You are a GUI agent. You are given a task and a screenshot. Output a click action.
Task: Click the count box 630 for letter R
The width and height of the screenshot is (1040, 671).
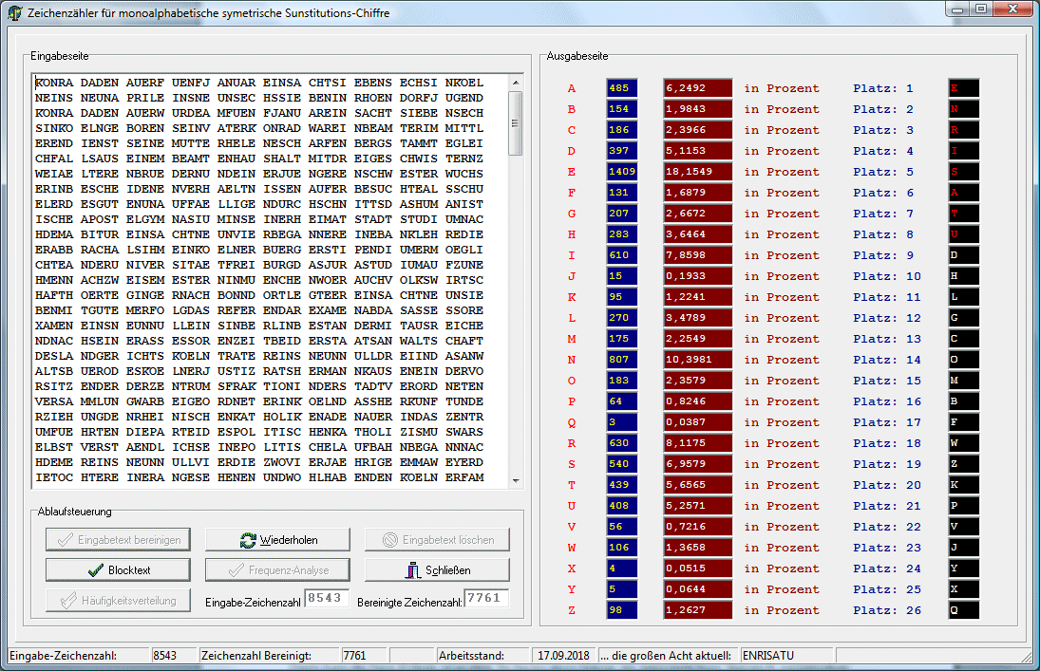pyautogui.click(x=621, y=443)
